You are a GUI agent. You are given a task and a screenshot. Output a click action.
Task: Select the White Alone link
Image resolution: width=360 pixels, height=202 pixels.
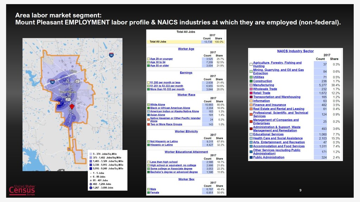[157, 105]
